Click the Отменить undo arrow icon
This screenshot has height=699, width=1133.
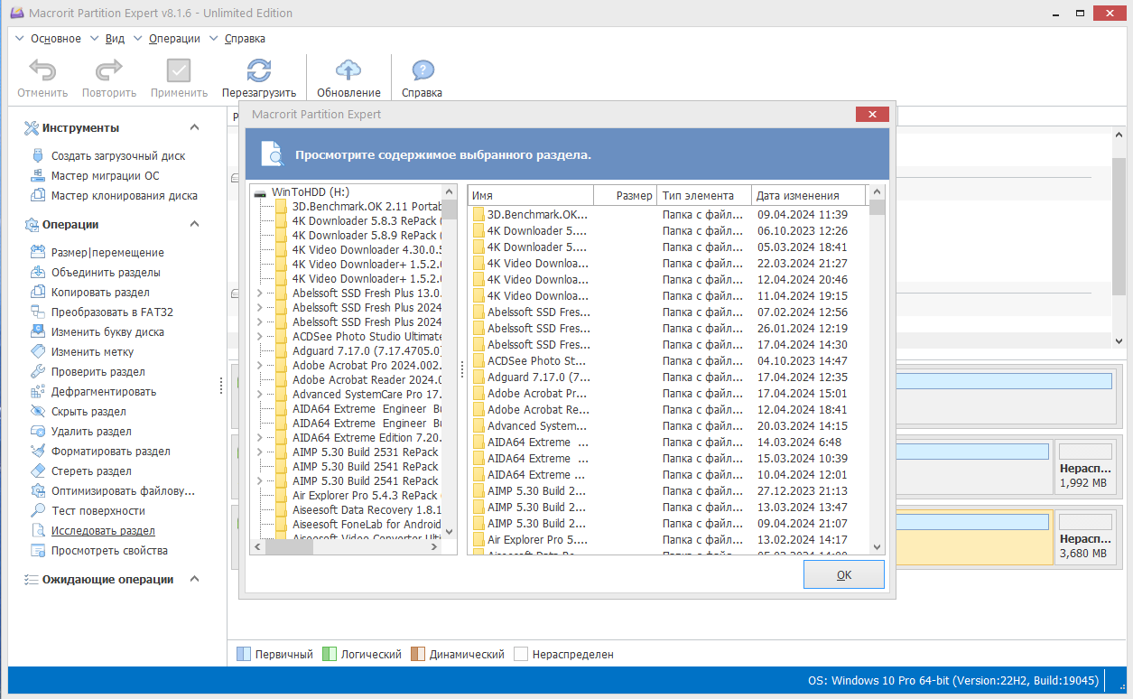coord(42,71)
